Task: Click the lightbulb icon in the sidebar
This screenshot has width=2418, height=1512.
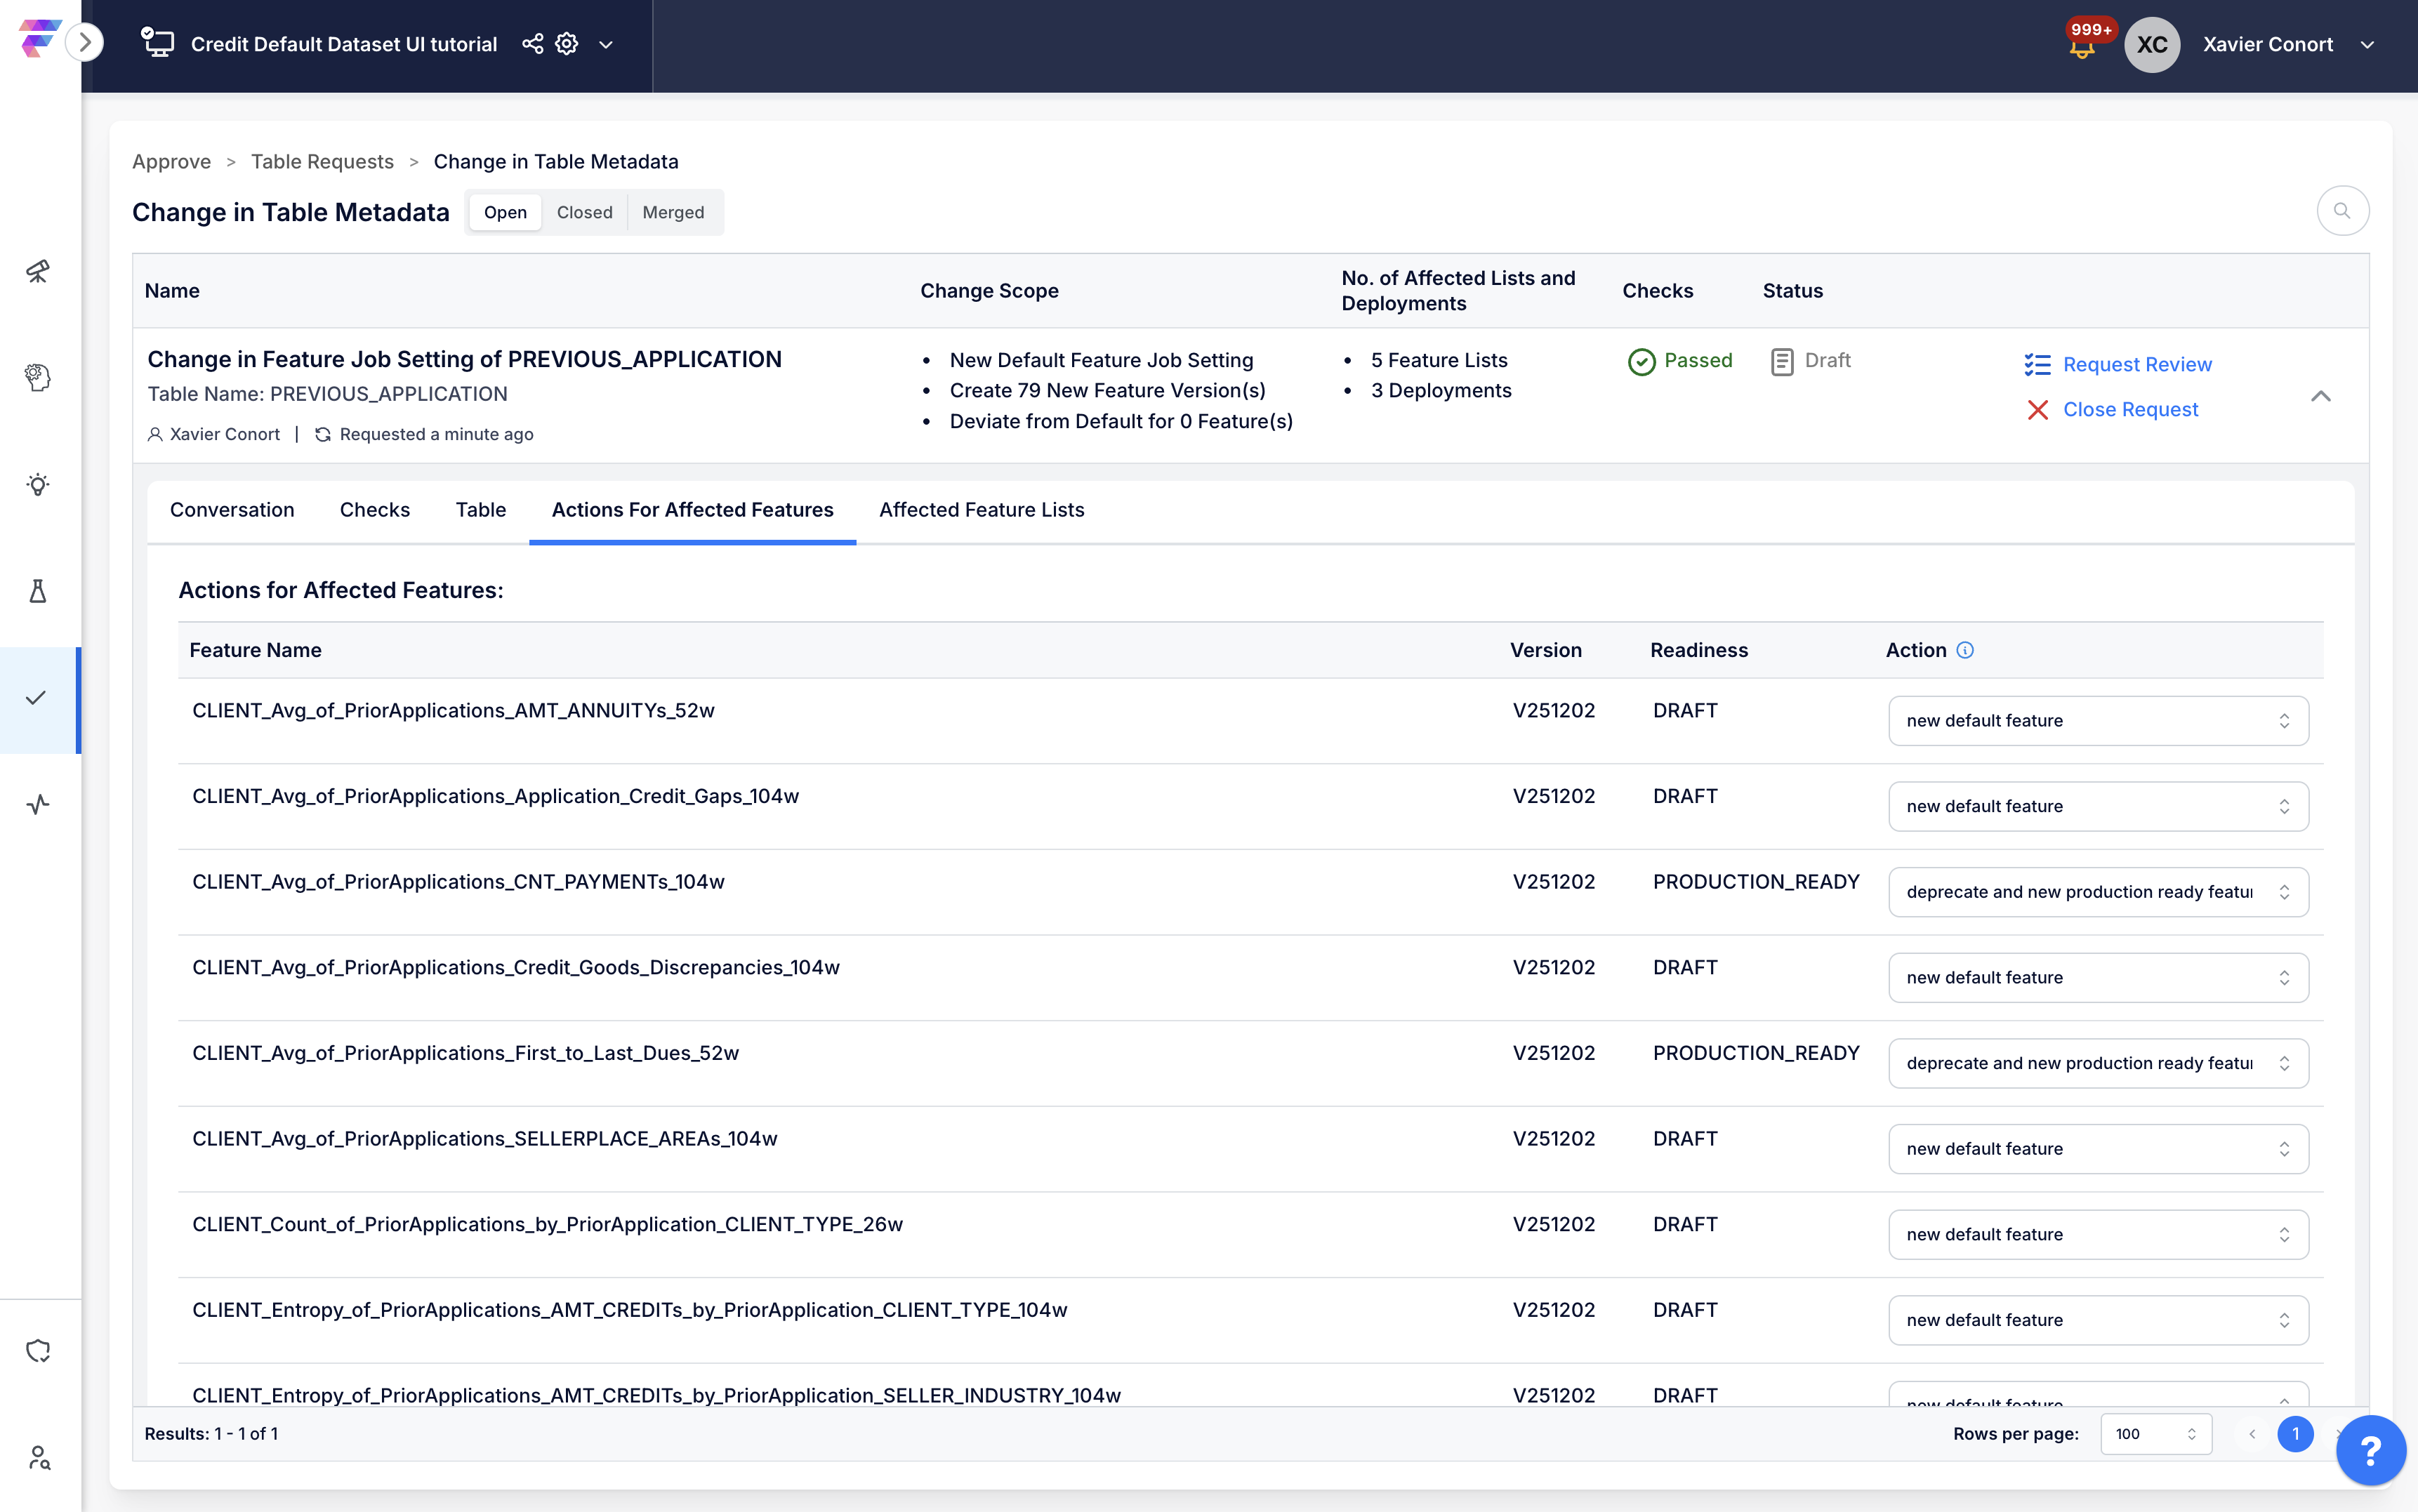Action: coord(38,485)
